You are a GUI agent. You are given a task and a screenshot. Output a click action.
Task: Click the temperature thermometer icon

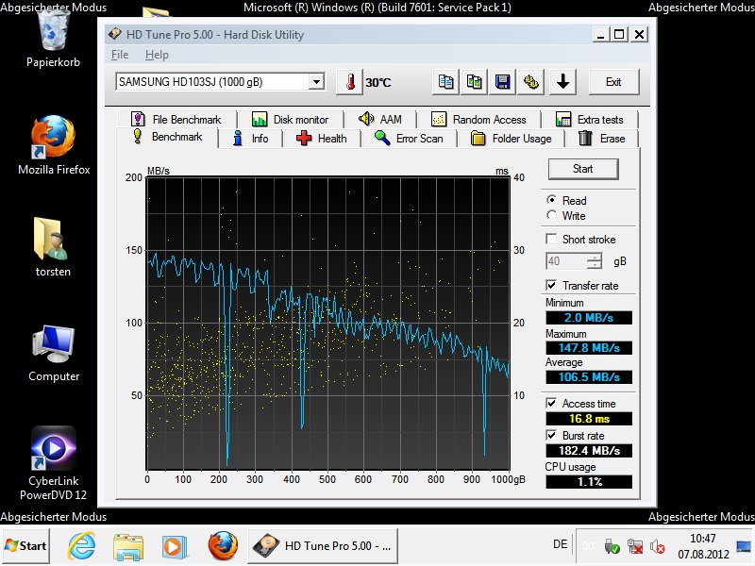(x=349, y=82)
